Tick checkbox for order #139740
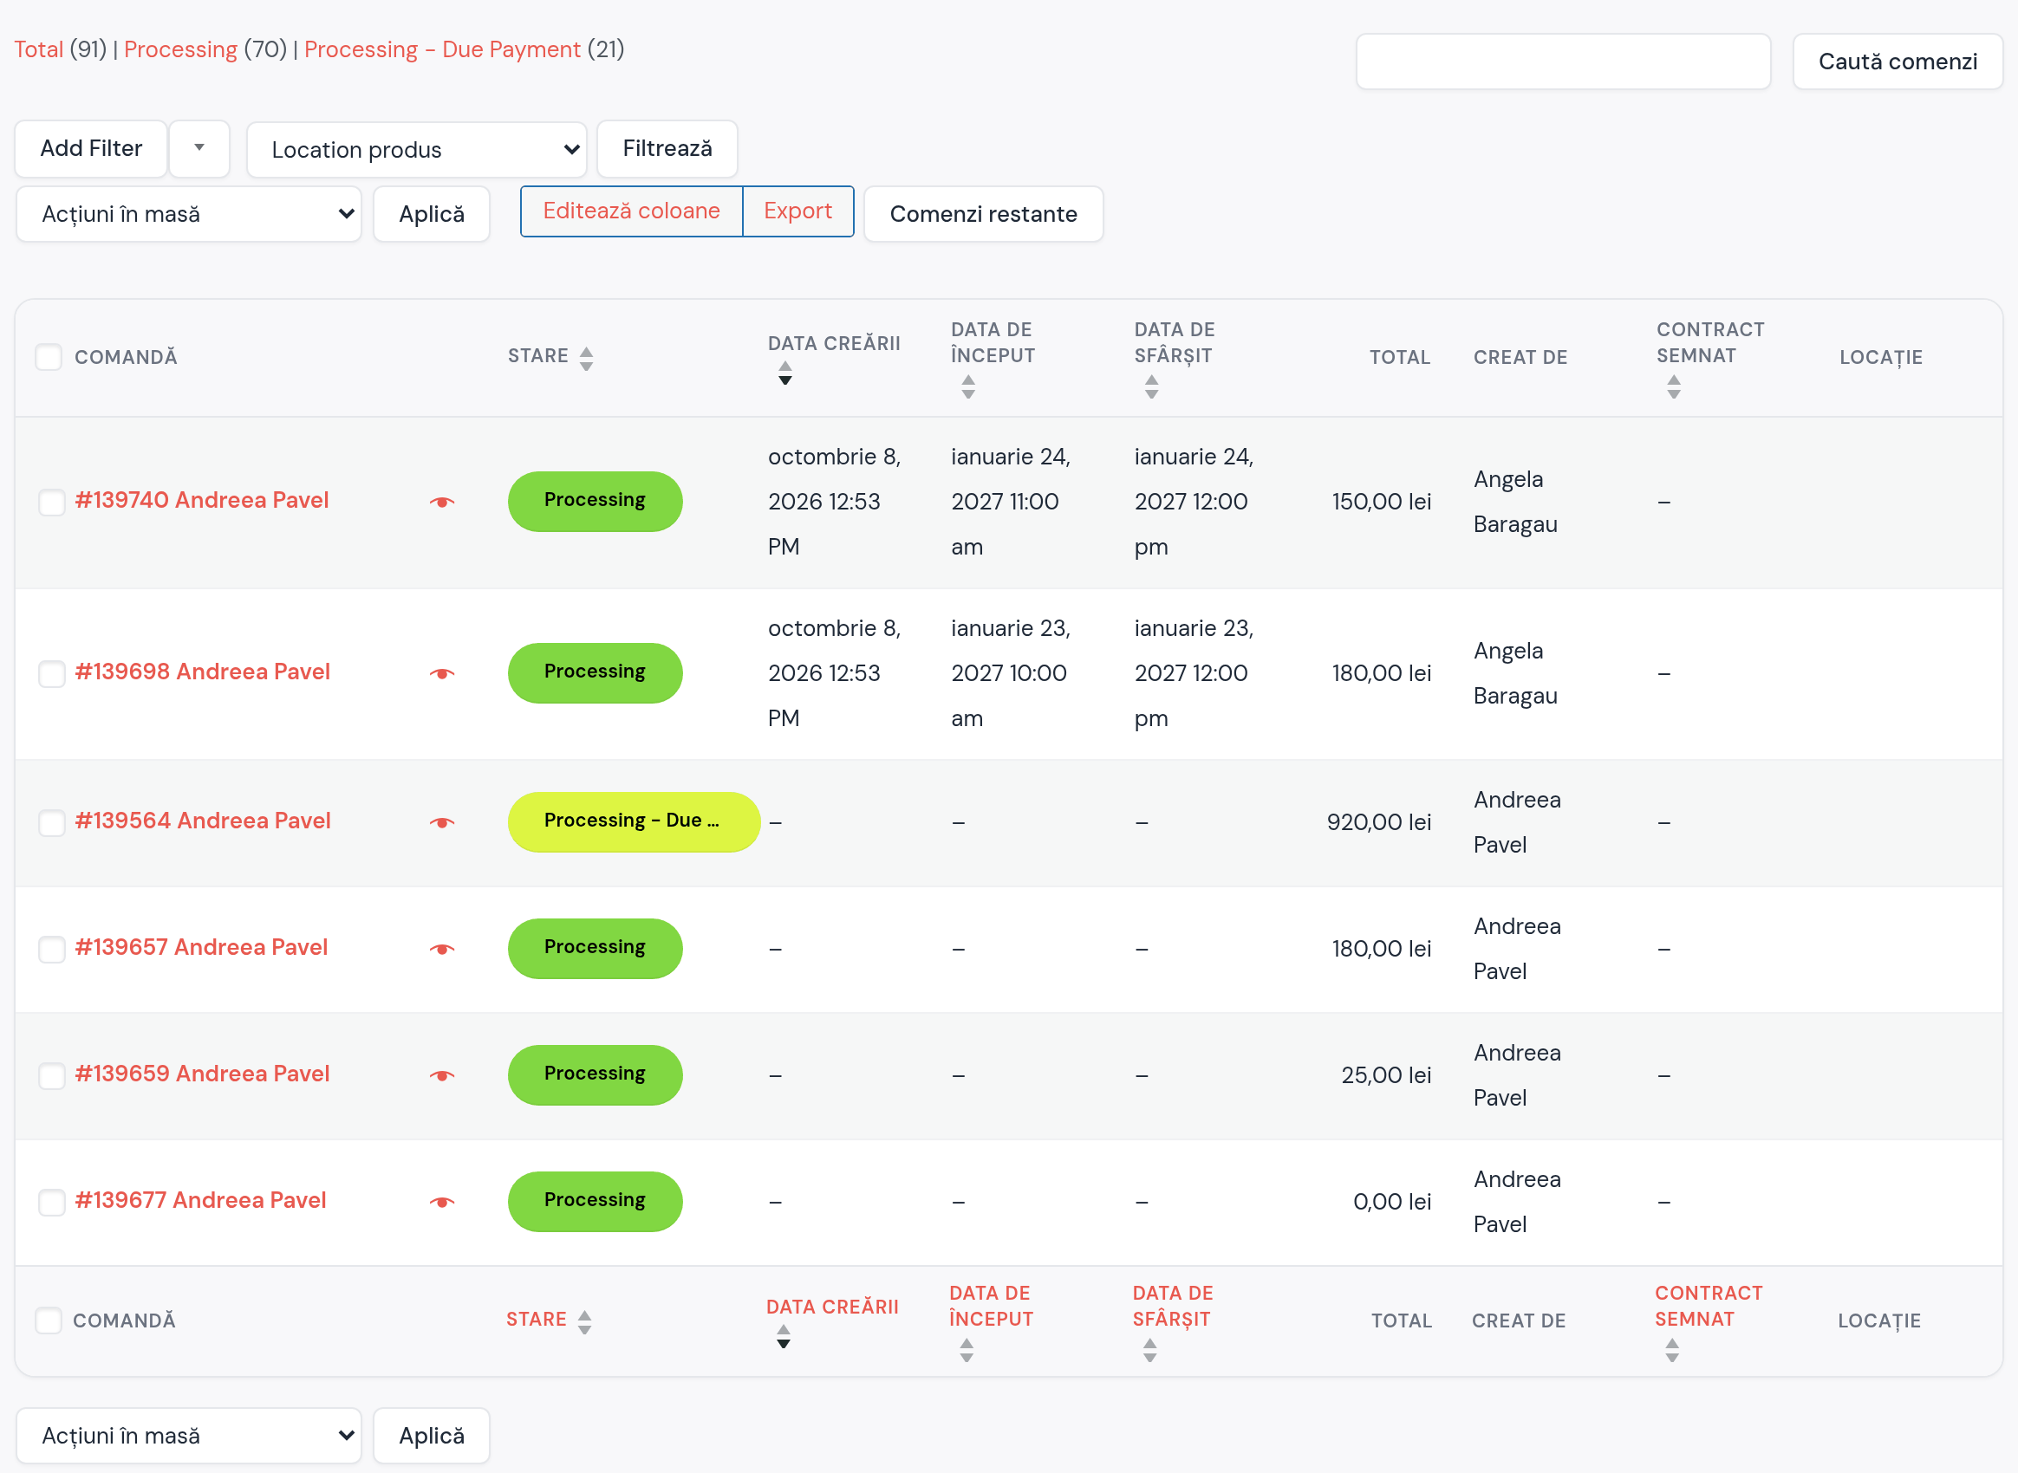 52,502
